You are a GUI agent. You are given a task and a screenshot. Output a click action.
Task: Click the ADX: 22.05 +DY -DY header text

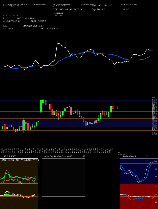pyautogui.click(x=20, y=160)
